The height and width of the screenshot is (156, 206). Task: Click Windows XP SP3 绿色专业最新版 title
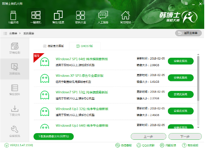[x=80, y=76]
